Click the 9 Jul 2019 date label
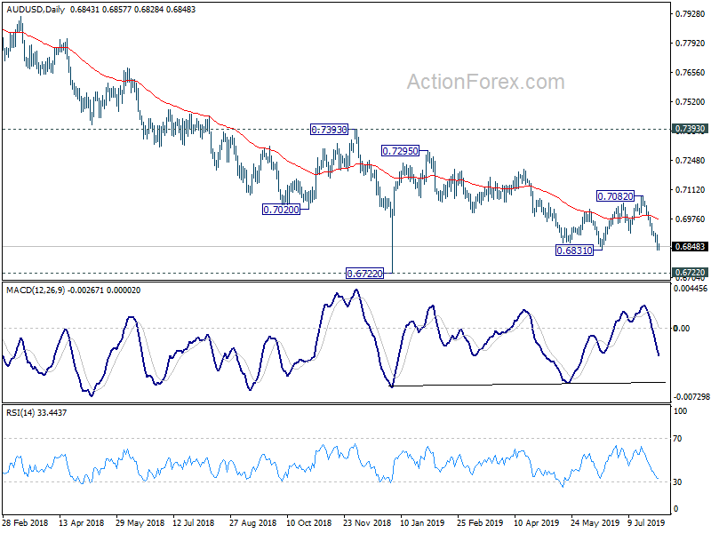The image size is (711, 533). pyautogui.click(x=646, y=522)
